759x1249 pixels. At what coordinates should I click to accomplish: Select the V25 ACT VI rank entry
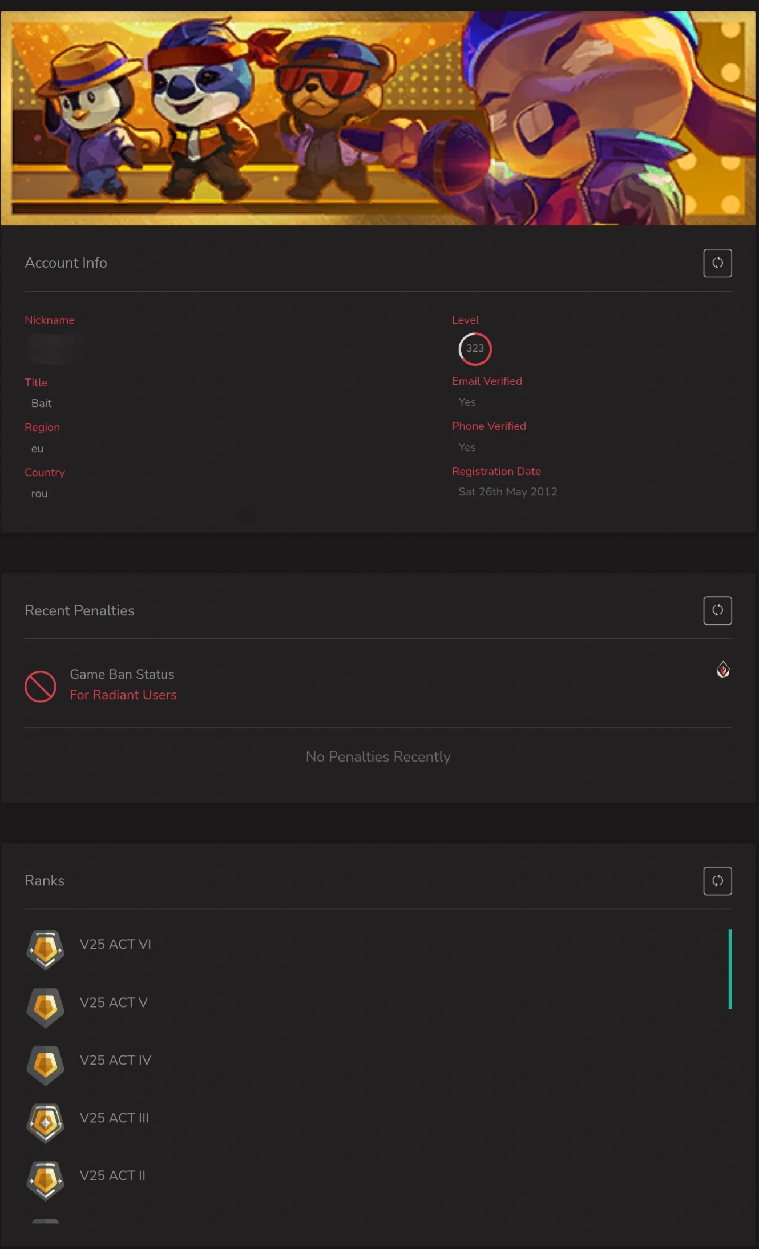tap(115, 944)
